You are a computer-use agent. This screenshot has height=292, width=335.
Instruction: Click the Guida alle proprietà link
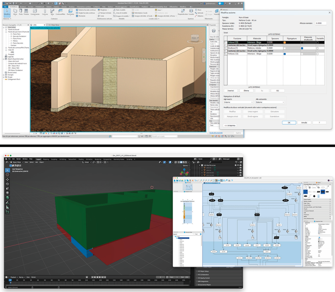(x=216, y=133)
